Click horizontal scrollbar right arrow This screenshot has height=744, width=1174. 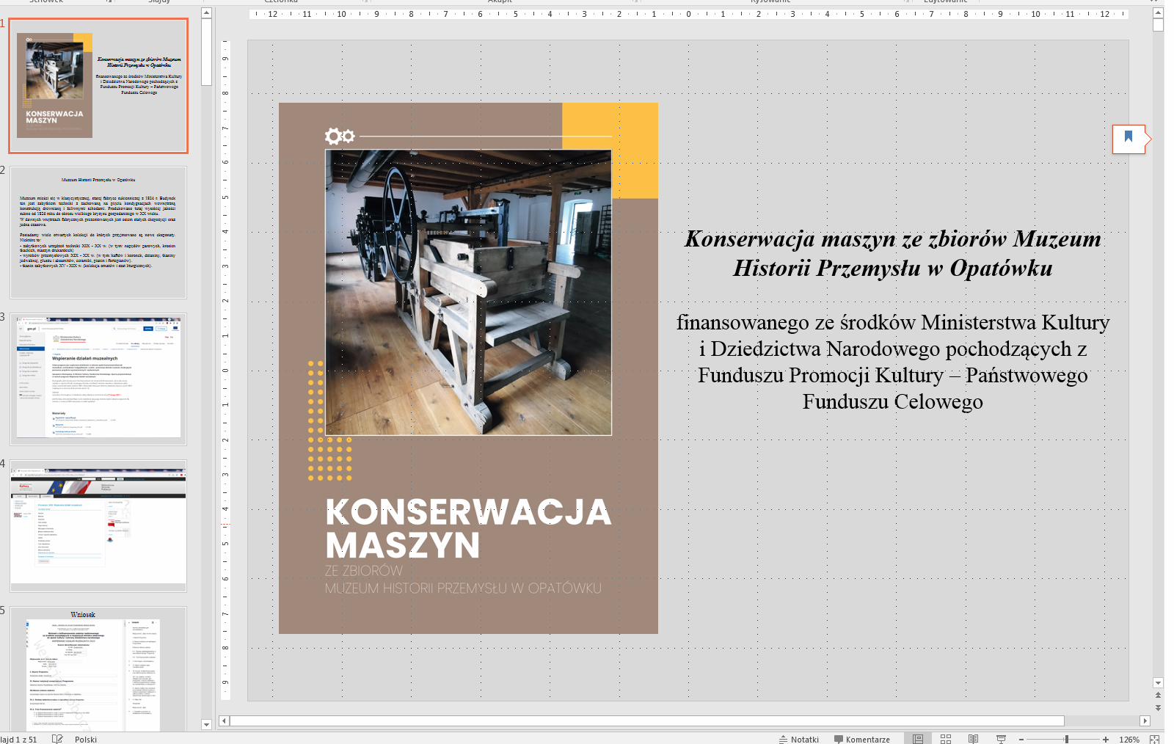point(1144,721)
